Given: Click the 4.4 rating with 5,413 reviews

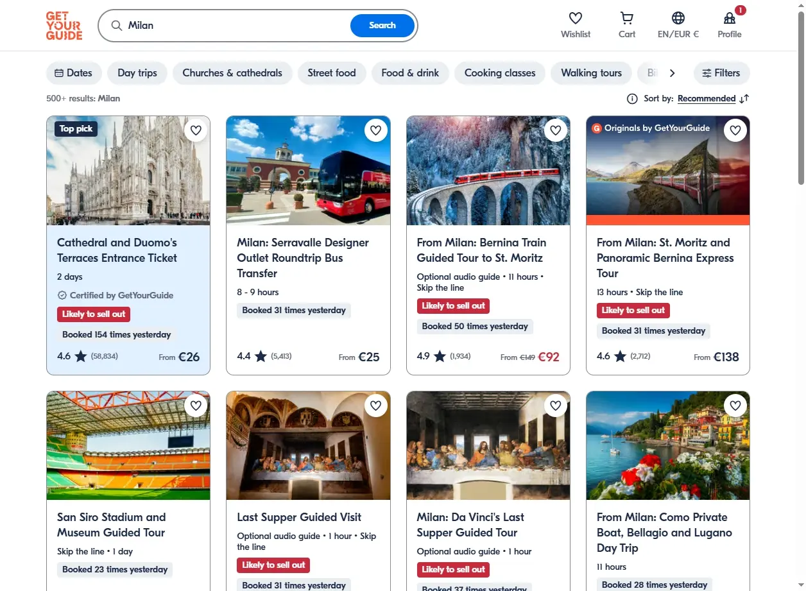Looking at the screenshot, I should tap(264, 355).
